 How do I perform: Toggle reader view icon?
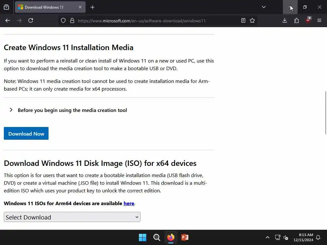pyautogui.click(x=243, y=20)
